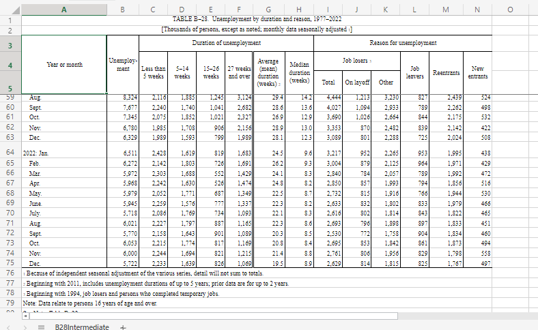Go to the next sheet using right arrow
Screen dimensions: 538x330
click(x=25, y=327)
